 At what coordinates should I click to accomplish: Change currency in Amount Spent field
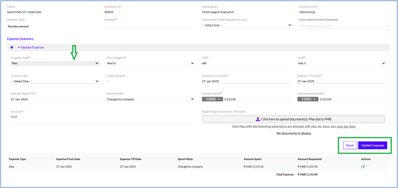[x=212, y=99]
